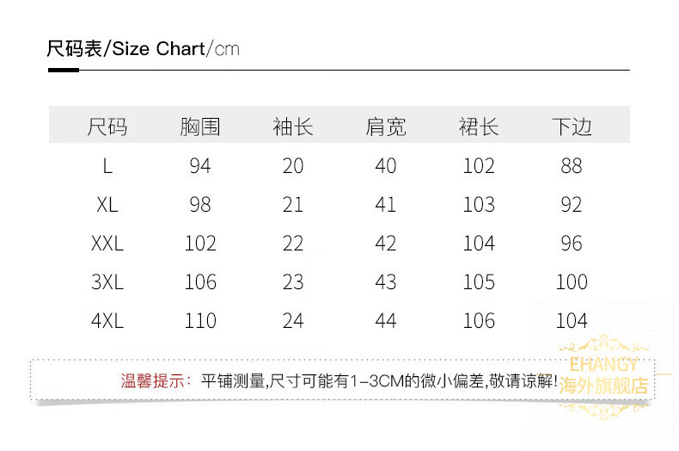Image resolution: width=679 pixels, height=451 pixels.
Task: Click the measurement deviation notice text
Action: click(x=379, y=381)
